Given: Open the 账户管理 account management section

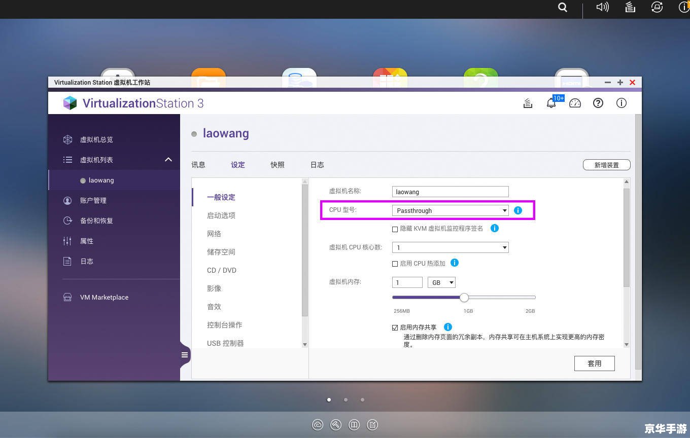Looking at the screenshot, I should (x=94, y=200).
